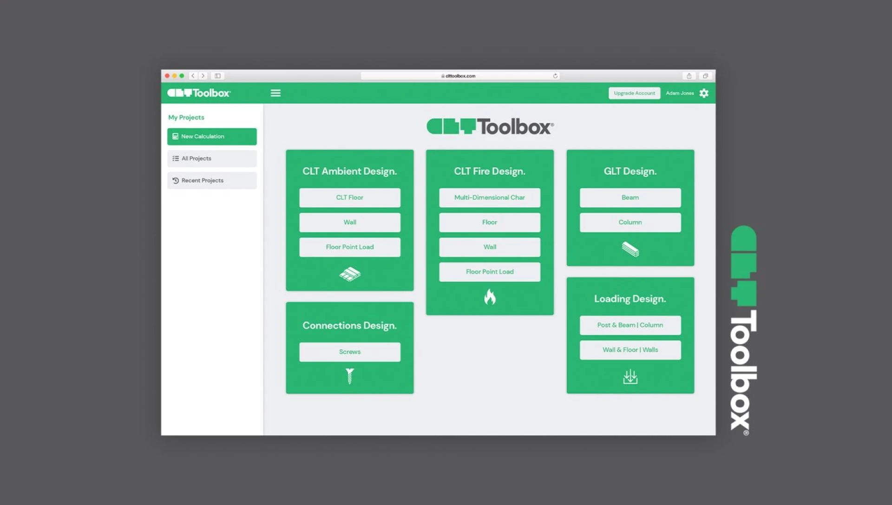Toggle the browser sidebar button

point(217,76)
